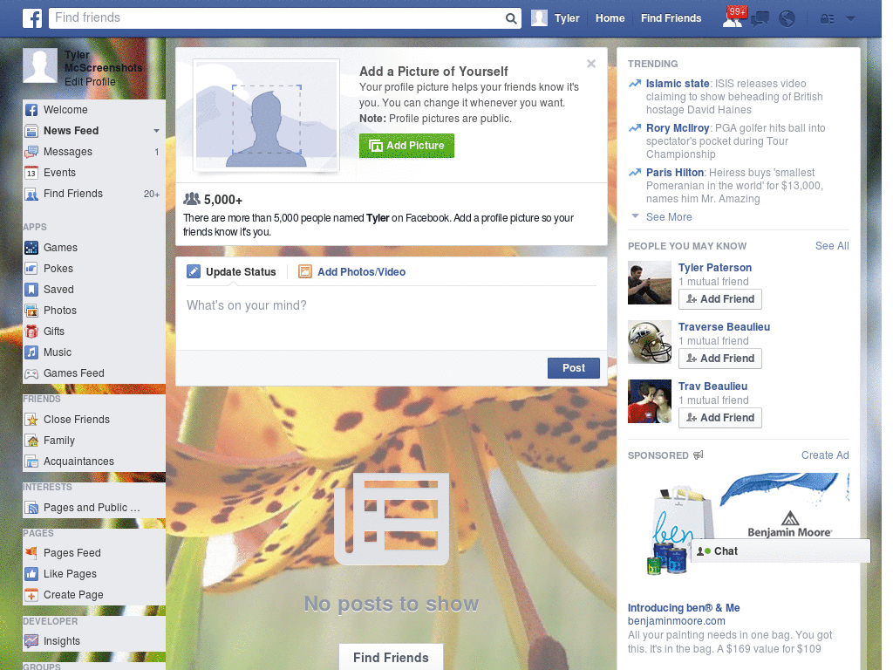Click the green Add Picture button

(406, 146)
